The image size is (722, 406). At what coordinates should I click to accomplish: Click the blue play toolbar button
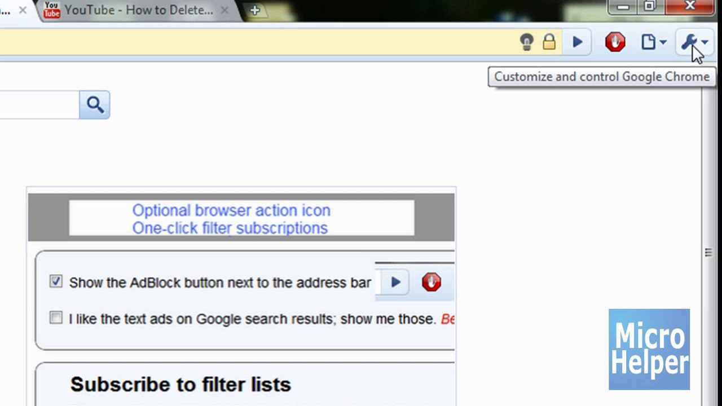pyautogui.click(x=577, y=42)
